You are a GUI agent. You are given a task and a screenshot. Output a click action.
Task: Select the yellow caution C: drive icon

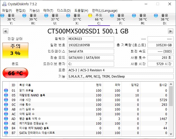90,15
